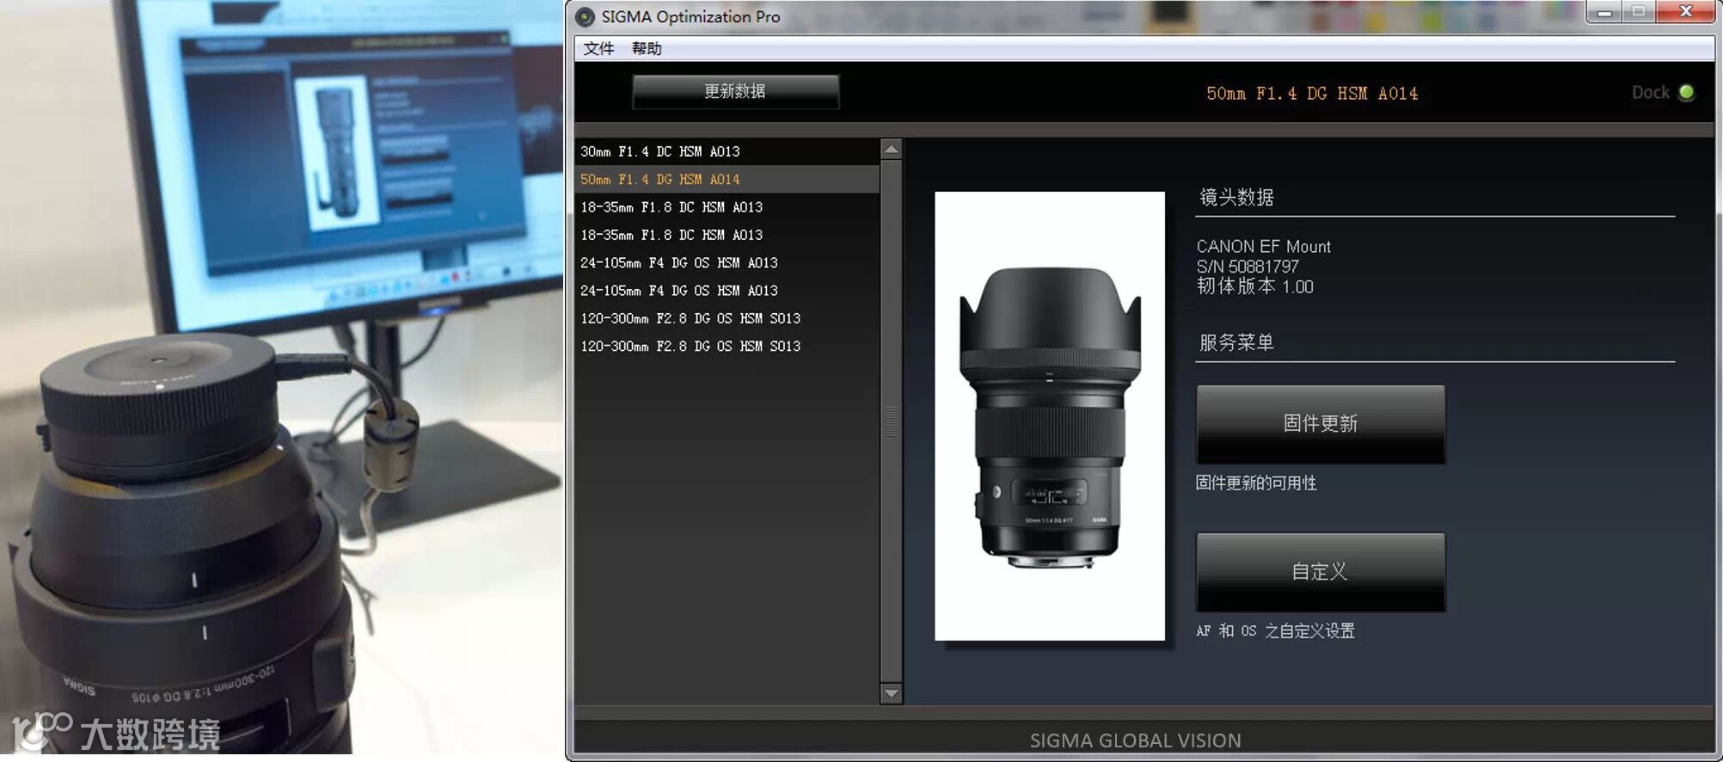Click the 固件更新的可用性 caption
This screenshot has height=762, width=1723.
pos(1256,482)
